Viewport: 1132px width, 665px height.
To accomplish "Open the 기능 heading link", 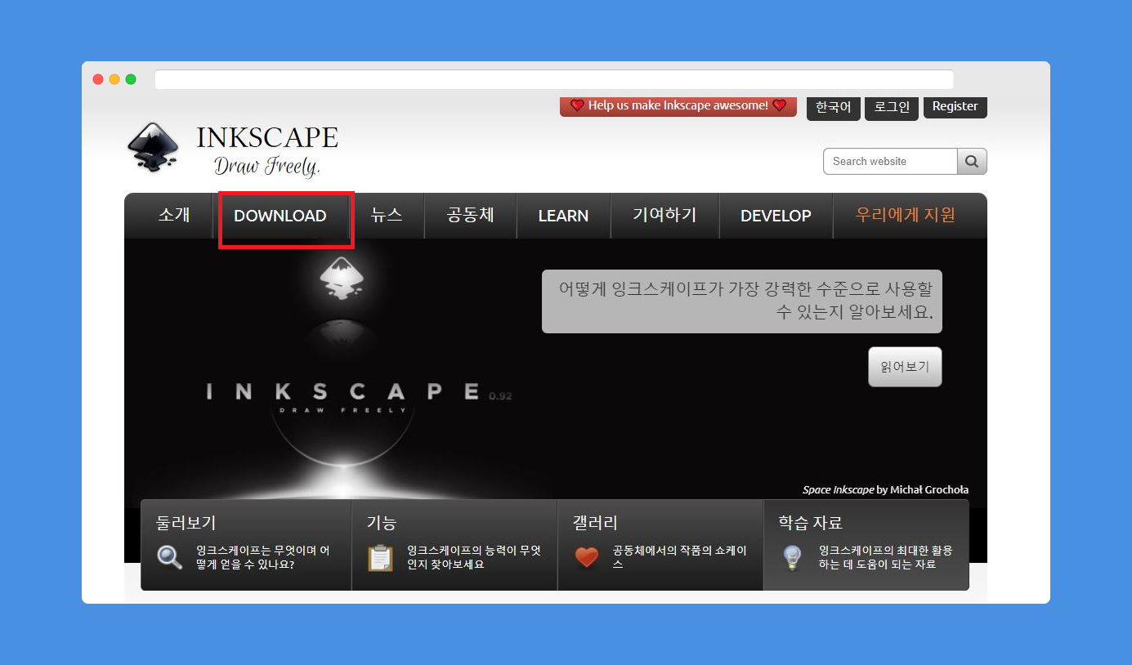I will pos(382,523).
